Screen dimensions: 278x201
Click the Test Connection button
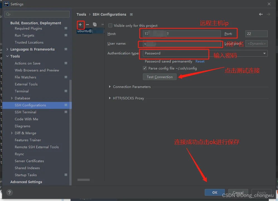(160, 77)
